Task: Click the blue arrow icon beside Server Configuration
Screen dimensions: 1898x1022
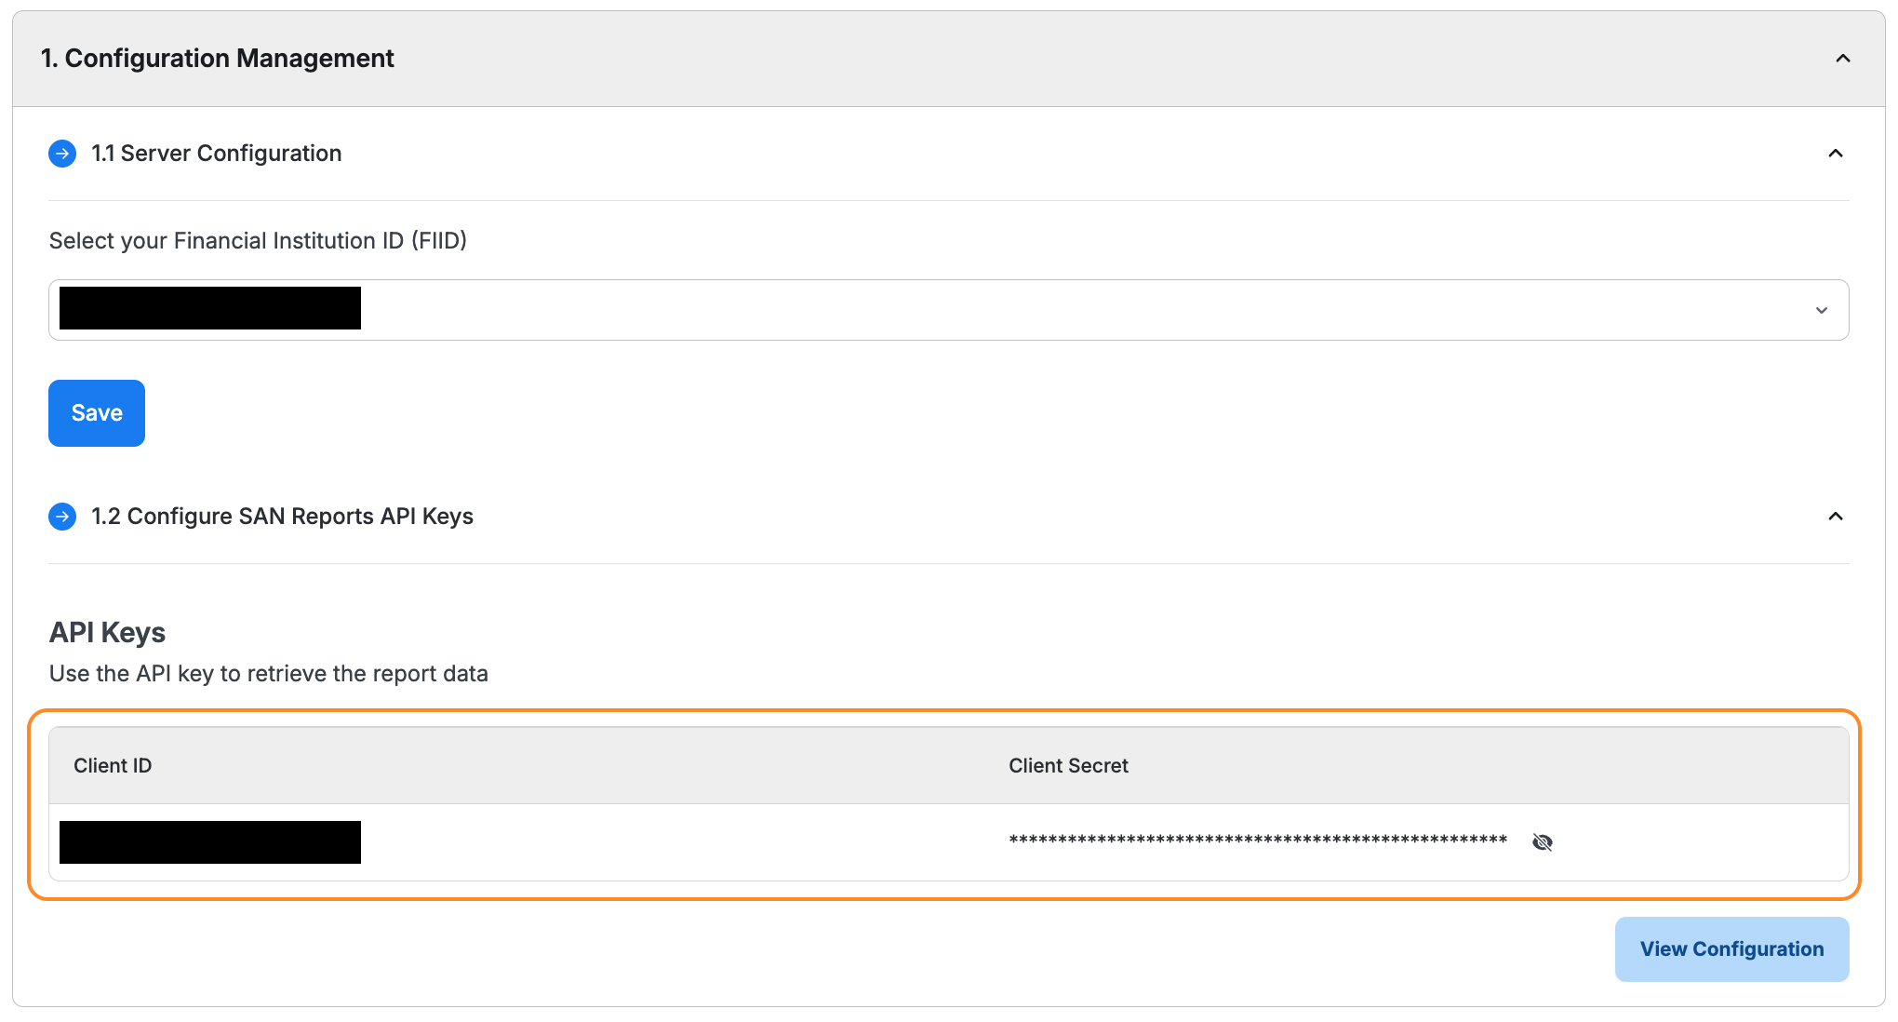Action: tap(62, 154)
